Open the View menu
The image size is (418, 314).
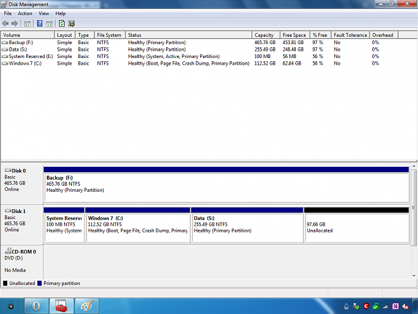(x=43, y=13)
